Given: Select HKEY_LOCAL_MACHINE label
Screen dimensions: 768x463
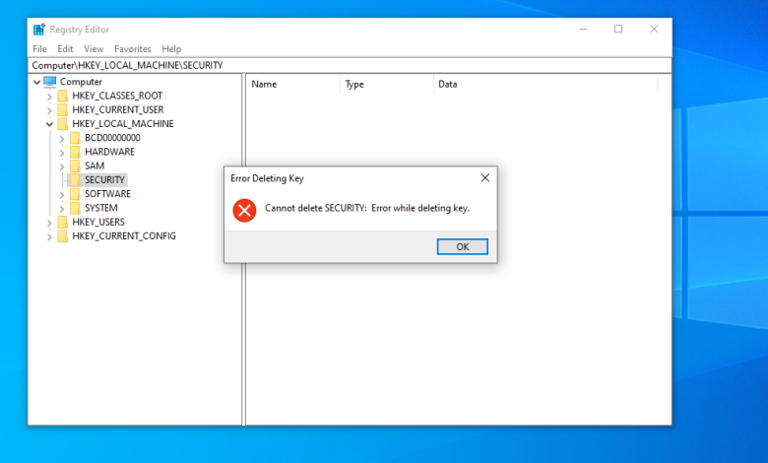Looking at the screenshot, I should 123,123.
